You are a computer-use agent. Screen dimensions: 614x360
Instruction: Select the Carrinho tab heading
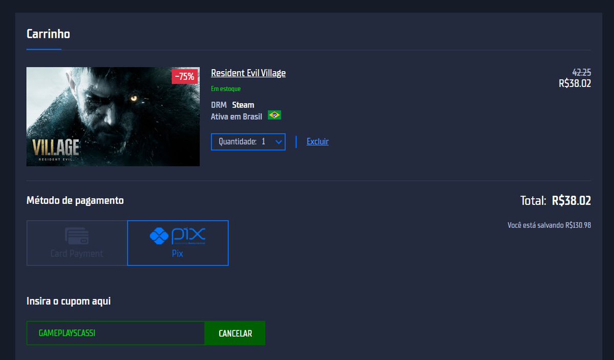click(48, 34)
